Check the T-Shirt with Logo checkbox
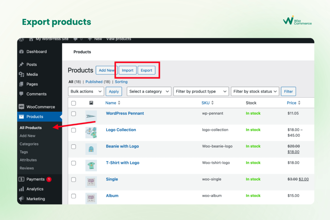330x220 pixels. pyautogui.click(x=73, y=163)
